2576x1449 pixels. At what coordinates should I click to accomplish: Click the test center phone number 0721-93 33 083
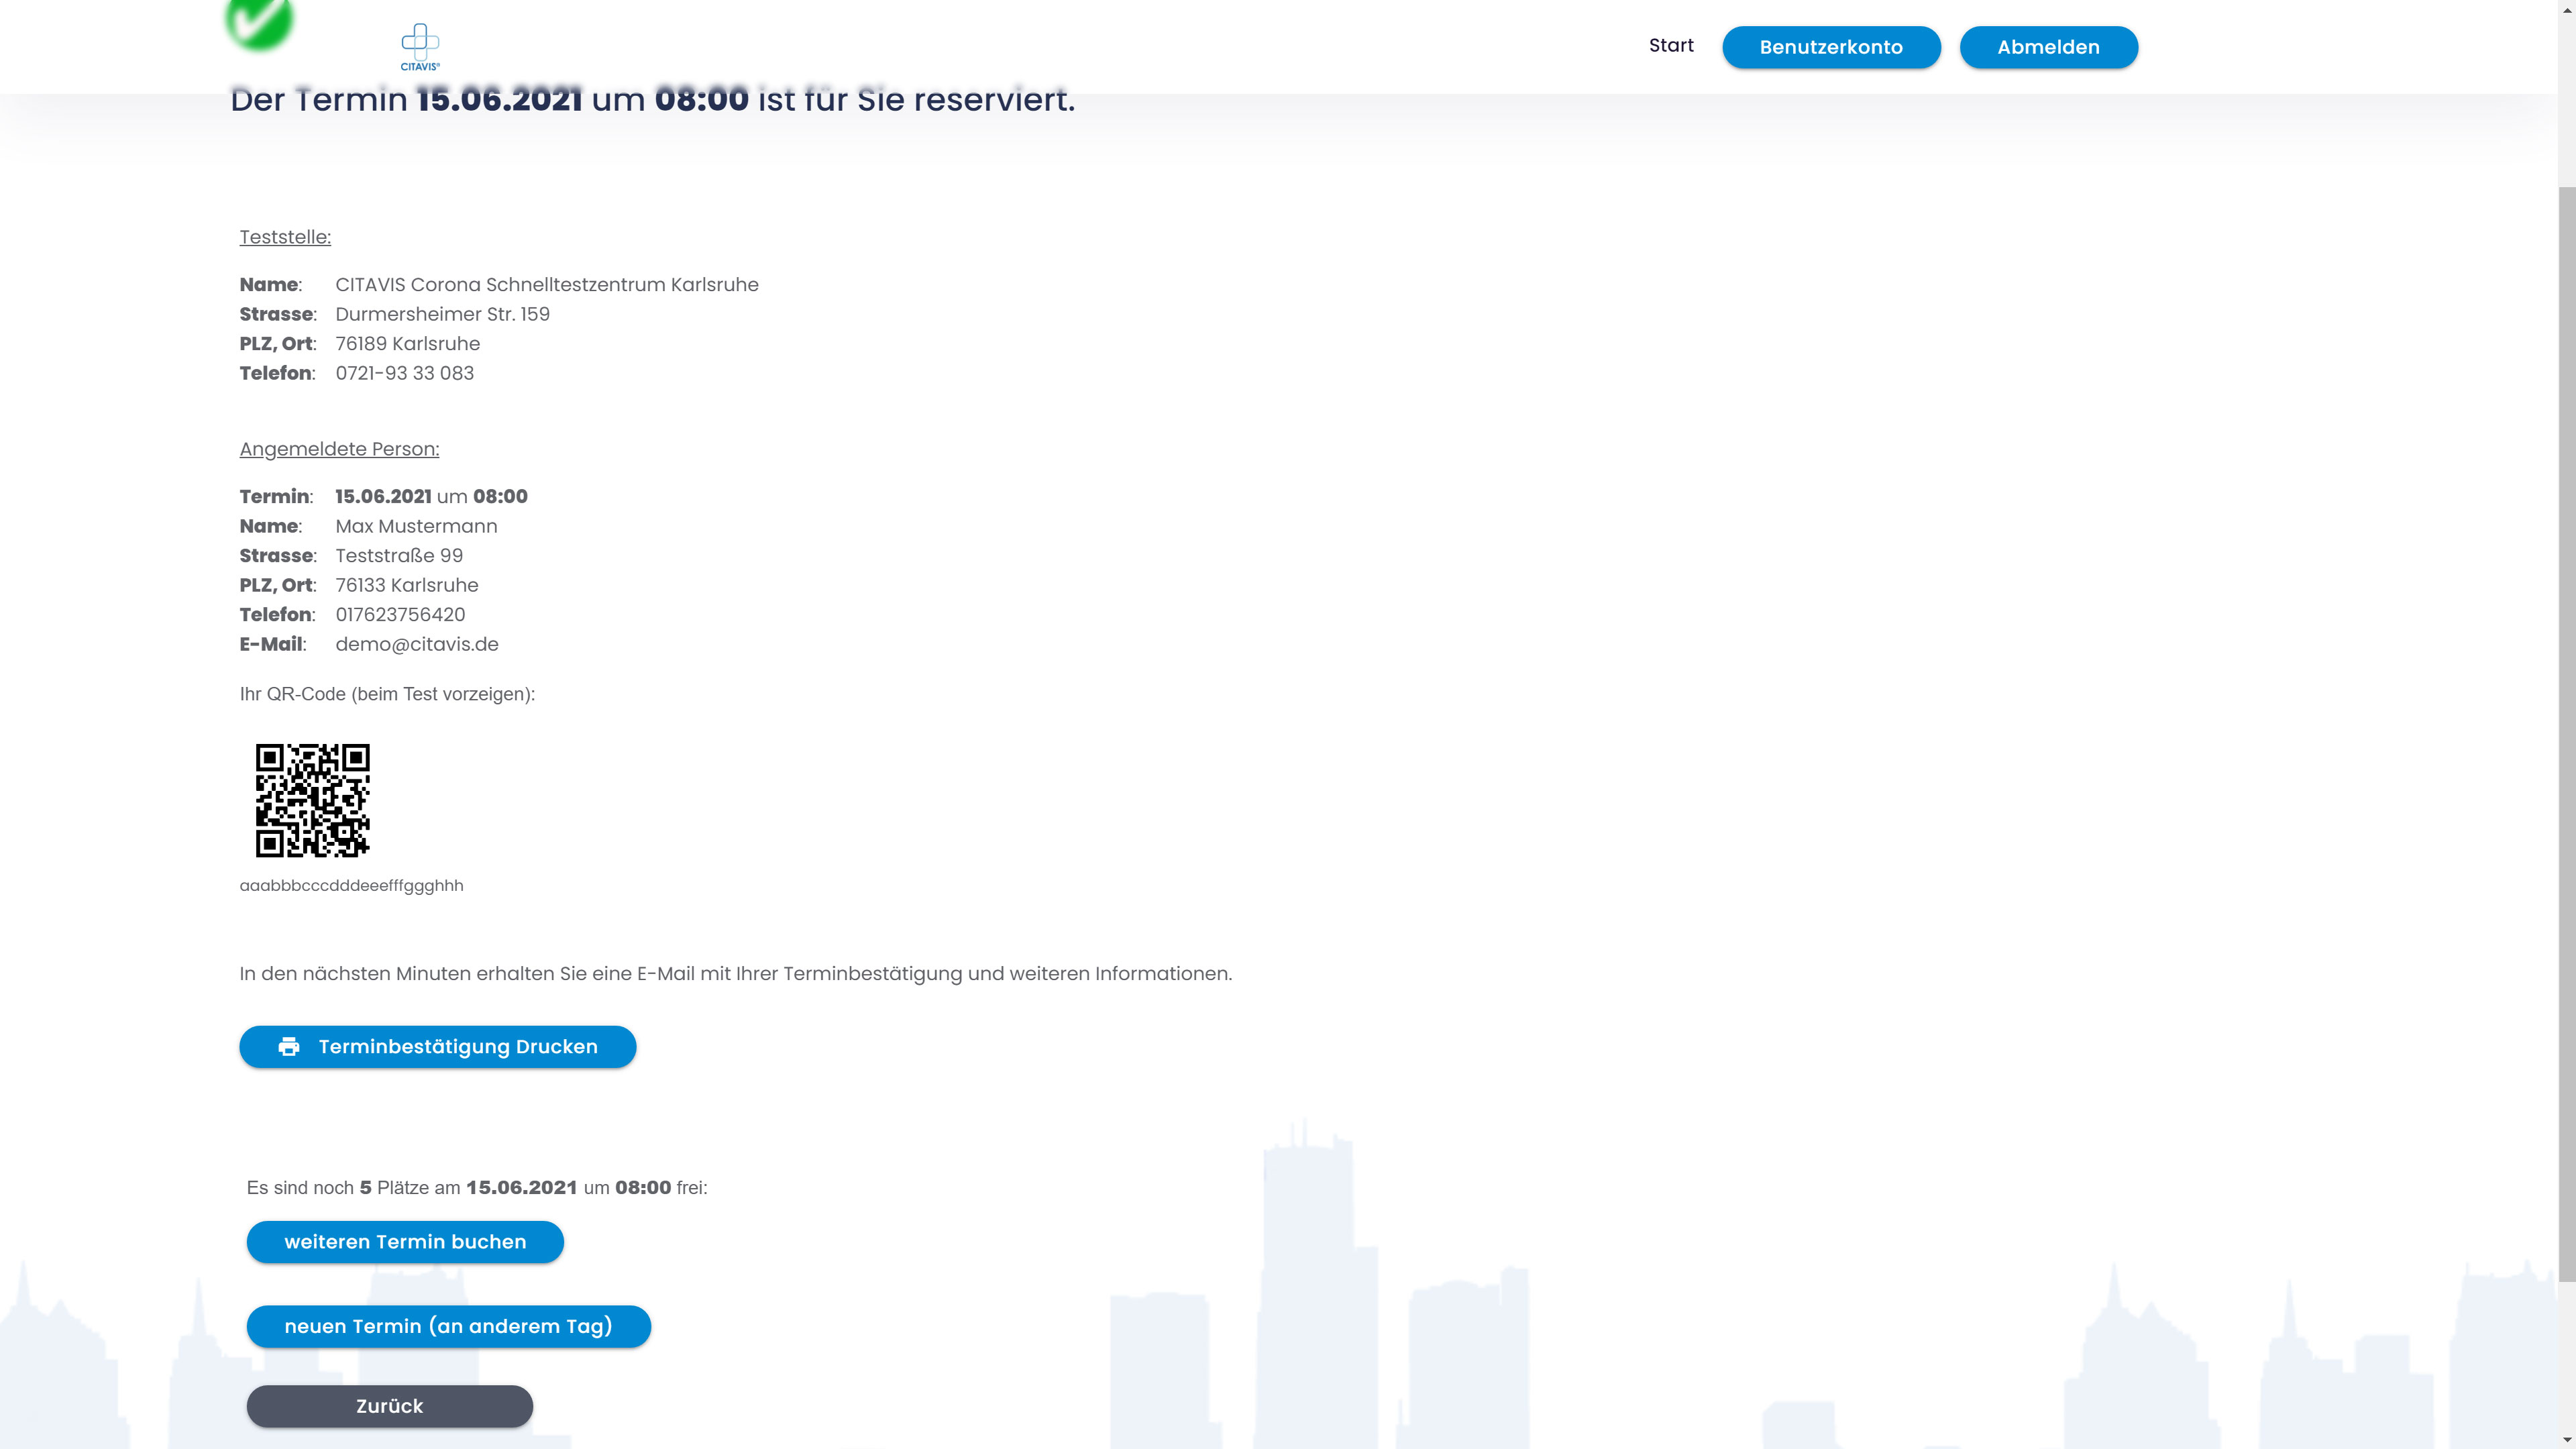point(404,373)
